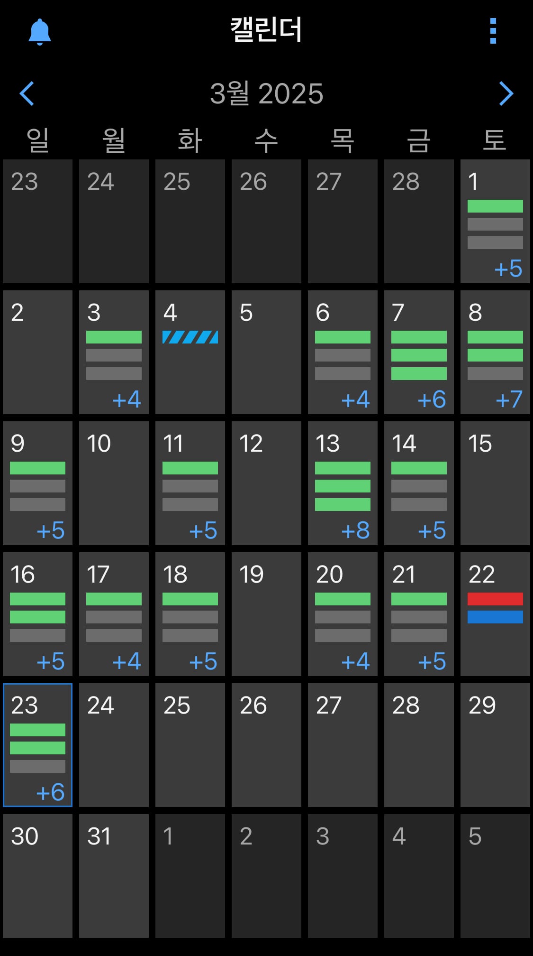Image resolution: width=533 pixels, height=956 pixels.
Task: Select the top green event bar on March 7
Action: pos(419,337)
